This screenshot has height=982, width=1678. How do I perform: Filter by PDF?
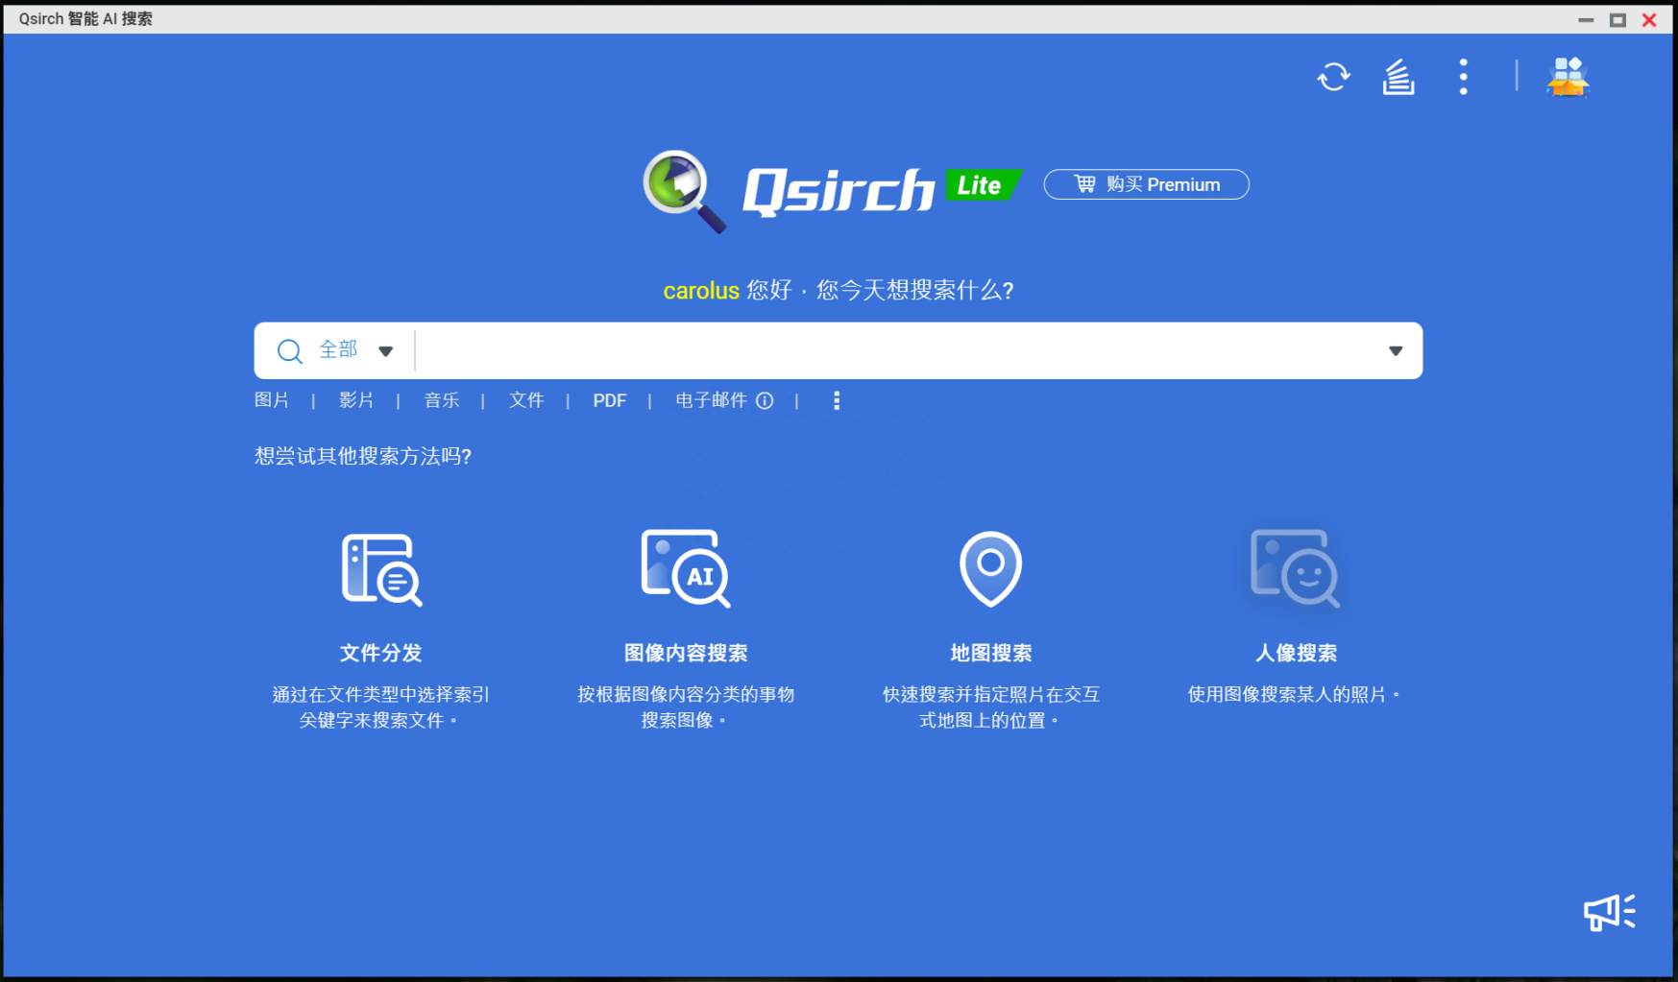click(x=610, y=400)
